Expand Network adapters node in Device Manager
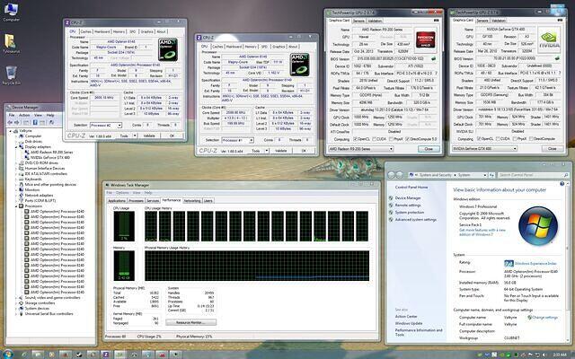The height and width of the screenshot is (359, 575). [x=16, y=196]
